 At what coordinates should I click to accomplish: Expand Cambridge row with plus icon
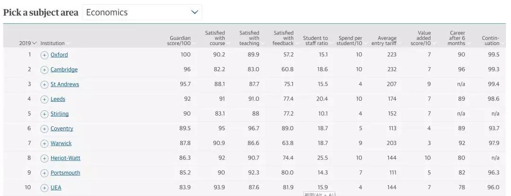coord(44,70)
